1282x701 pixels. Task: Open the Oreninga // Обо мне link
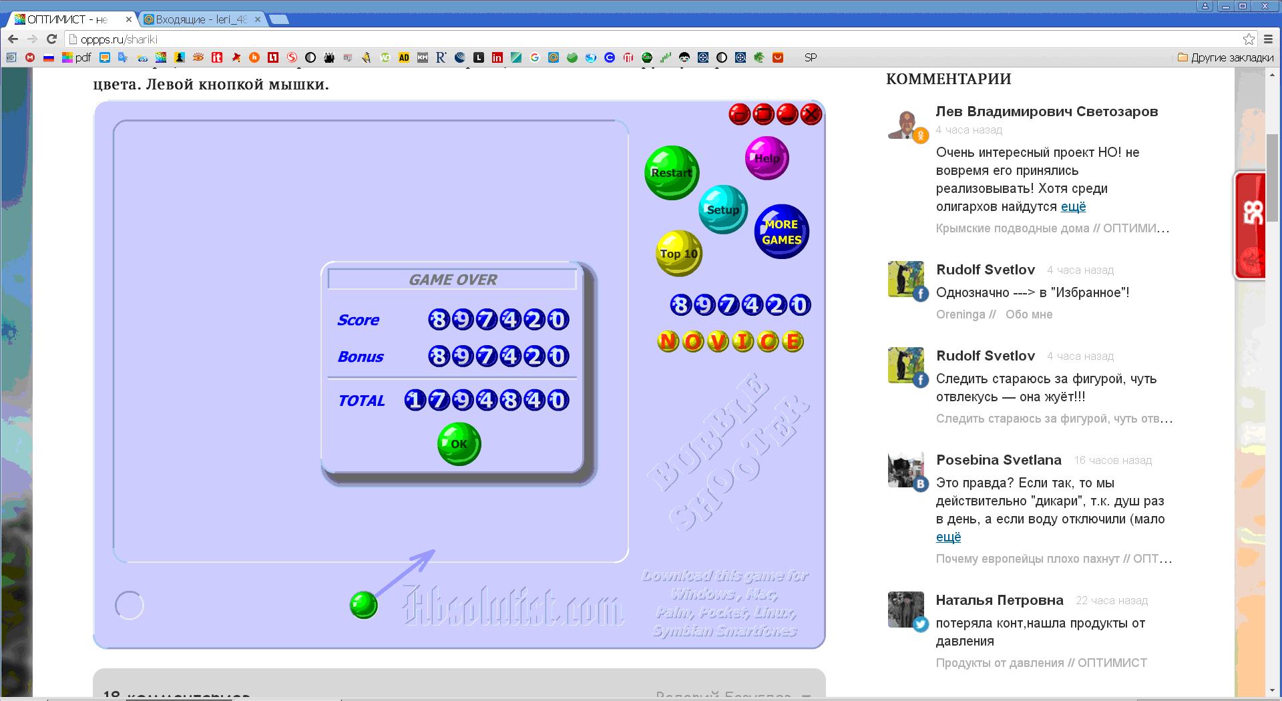(994, 314)
